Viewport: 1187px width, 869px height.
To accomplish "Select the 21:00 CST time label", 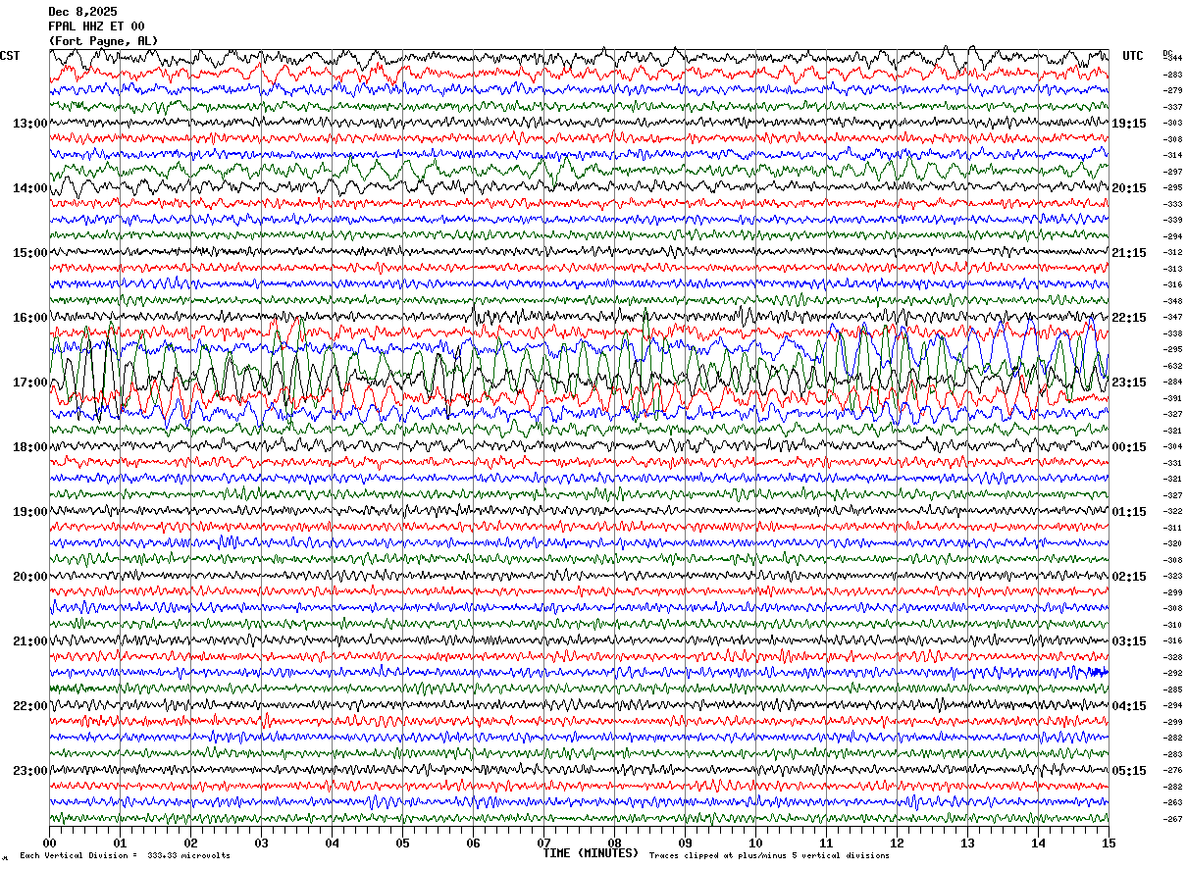I will click(30, 641).
